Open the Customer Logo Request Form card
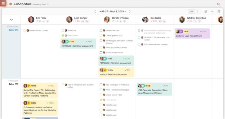The height and width of the screenshot is (119, 225). pyautogui.click(x=192, y=33)
